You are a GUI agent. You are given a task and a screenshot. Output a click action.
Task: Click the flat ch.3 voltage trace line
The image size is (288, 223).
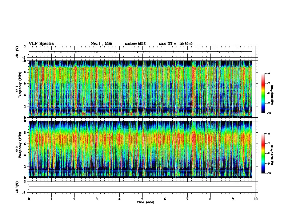coord(140,187)
